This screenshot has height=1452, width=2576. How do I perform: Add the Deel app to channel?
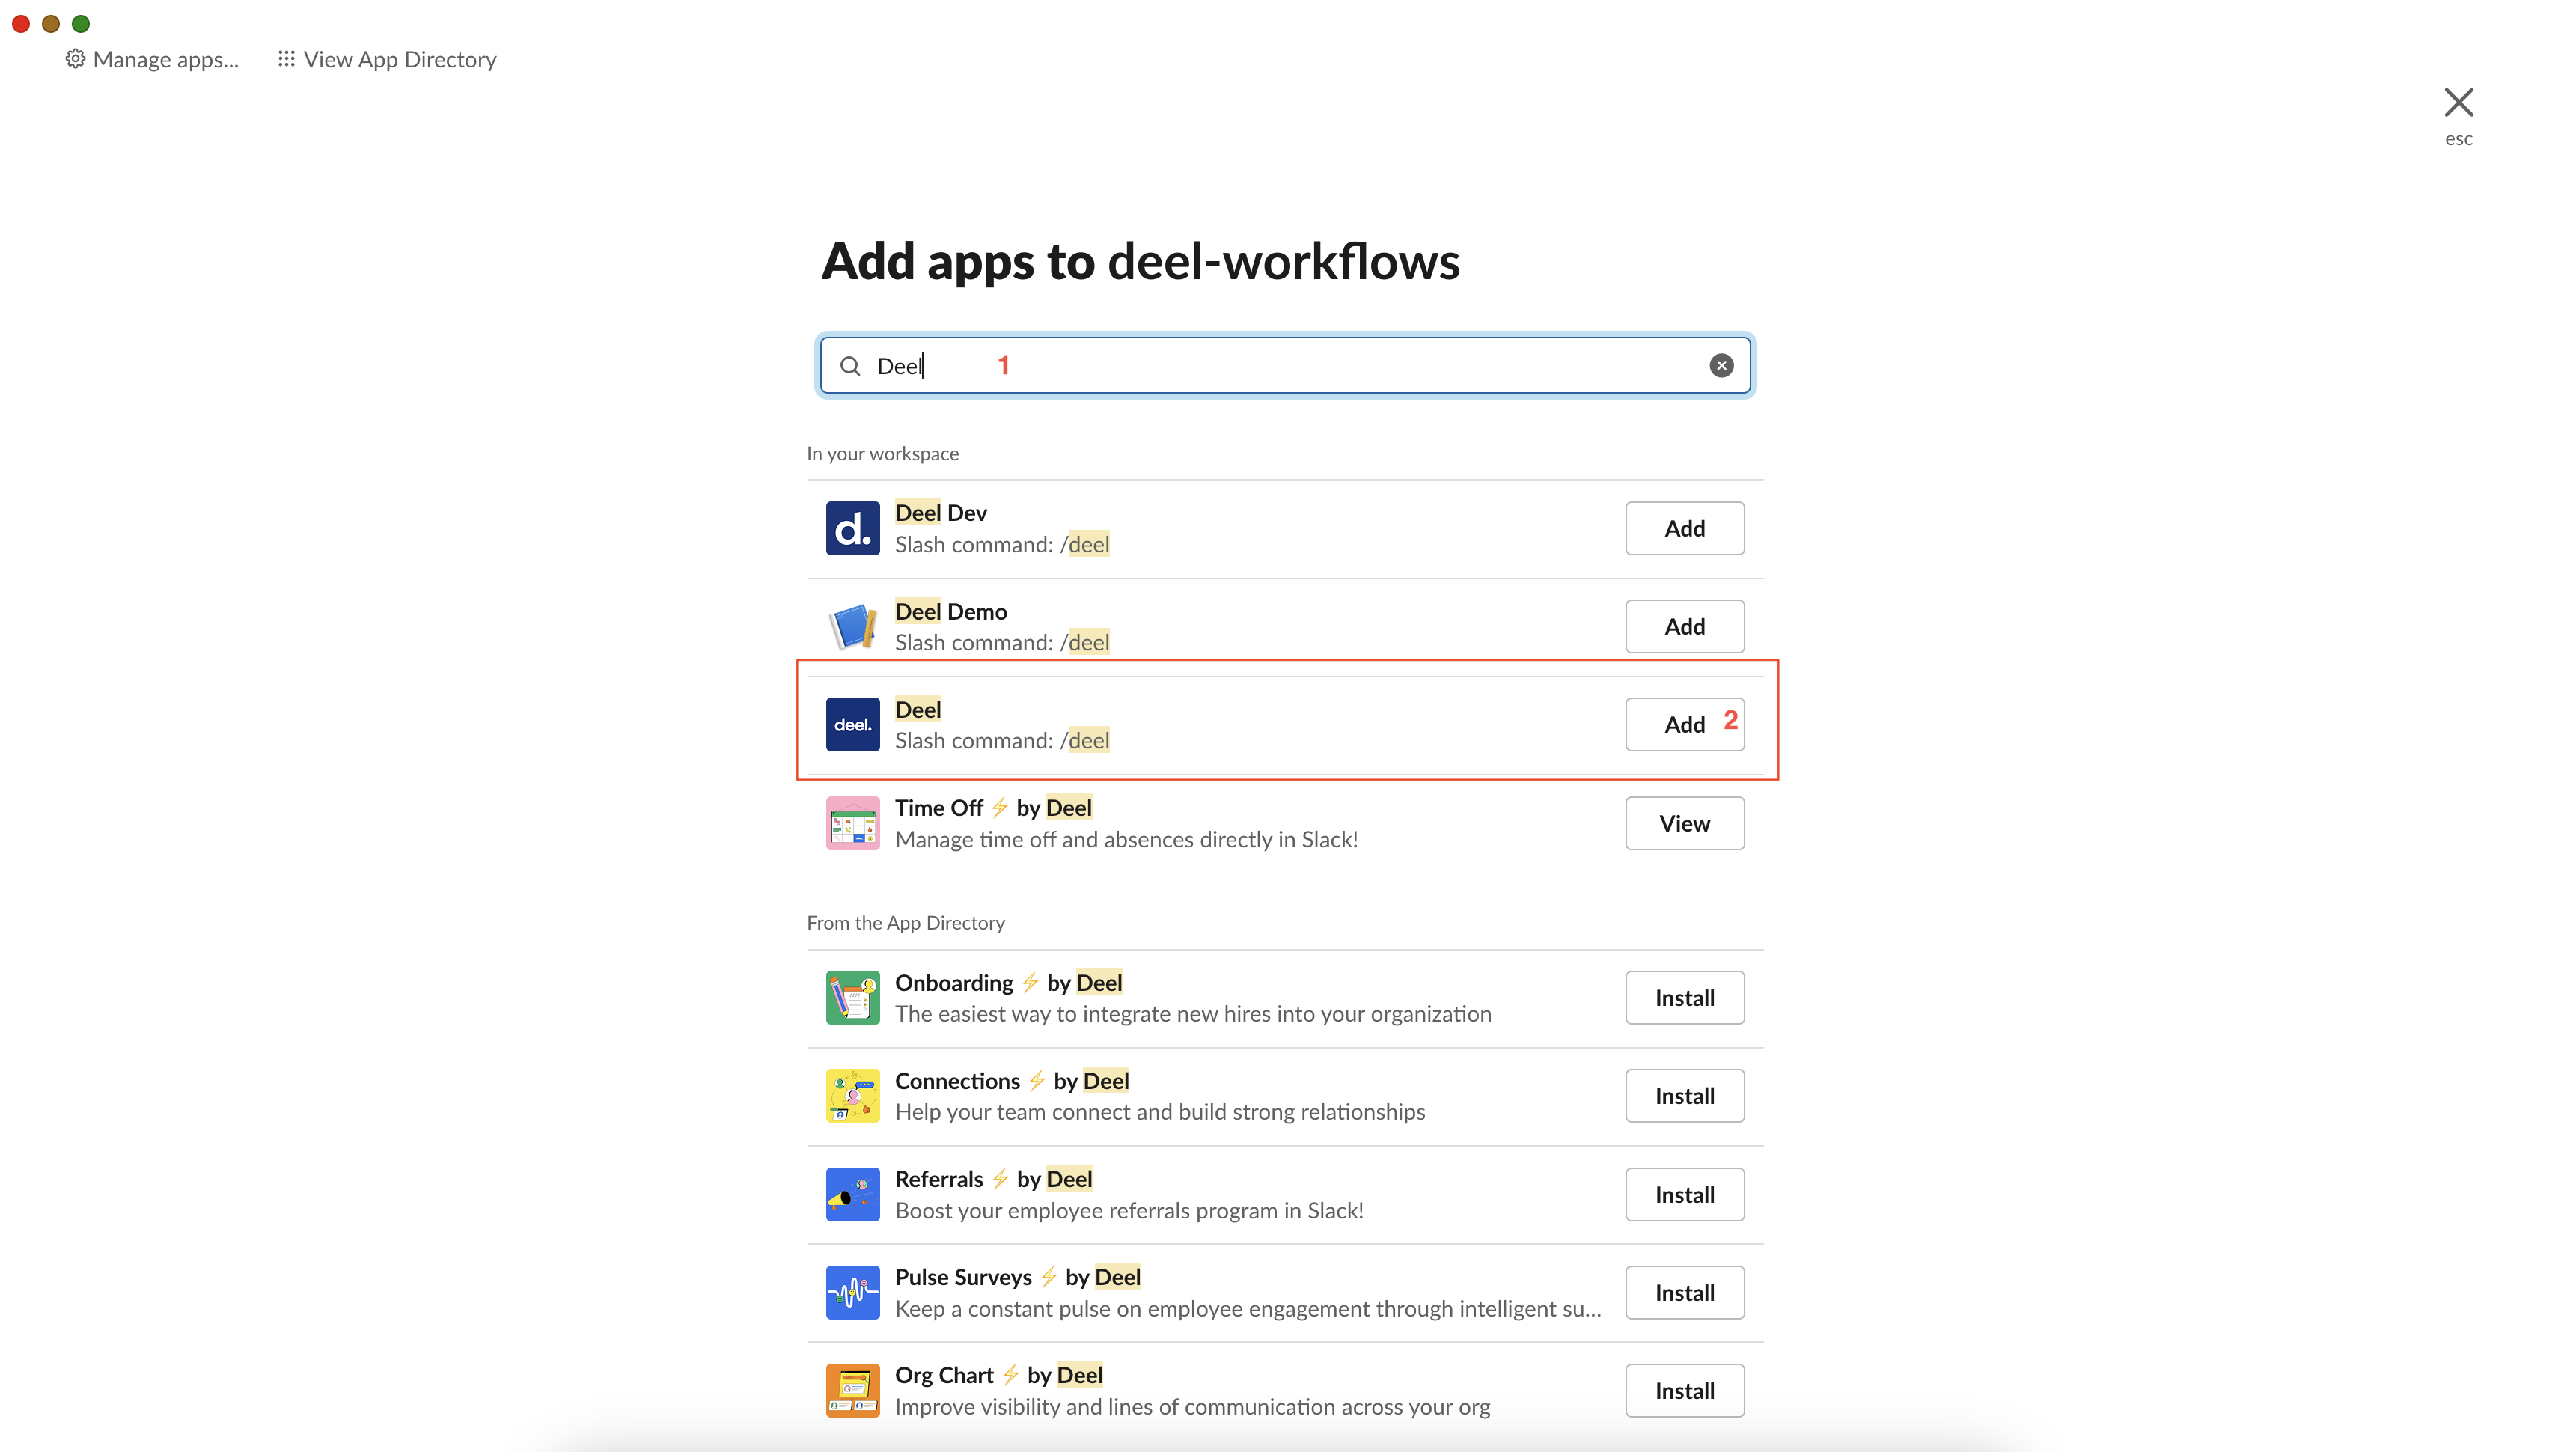[x=1684, y=724]
